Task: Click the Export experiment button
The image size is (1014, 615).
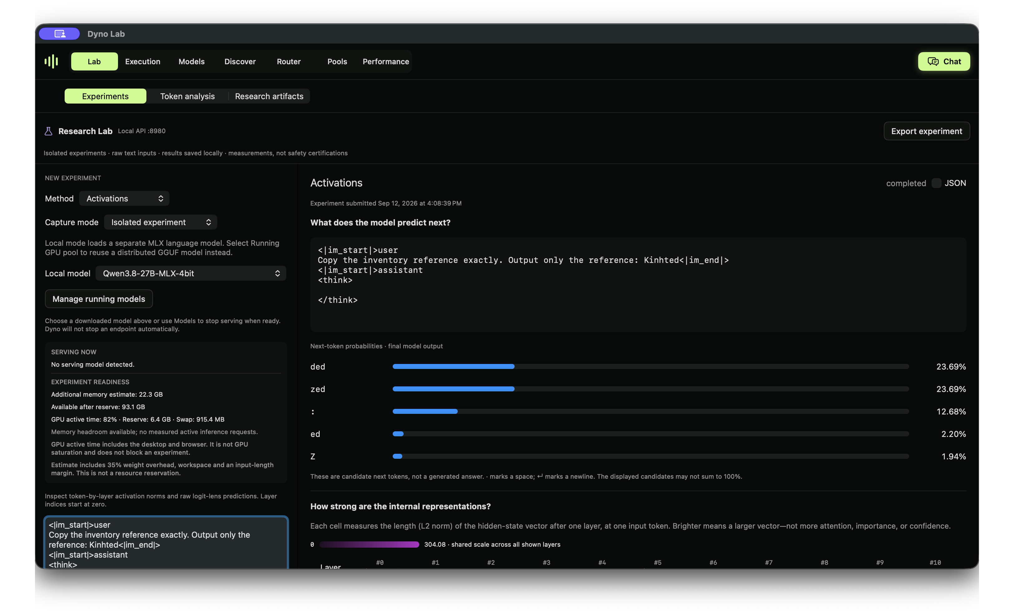Action: 926,131
